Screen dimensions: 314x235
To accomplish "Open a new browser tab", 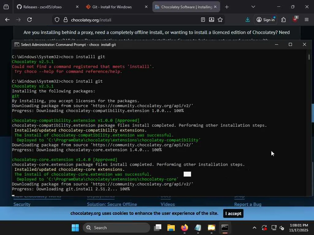I will [227, 7].
